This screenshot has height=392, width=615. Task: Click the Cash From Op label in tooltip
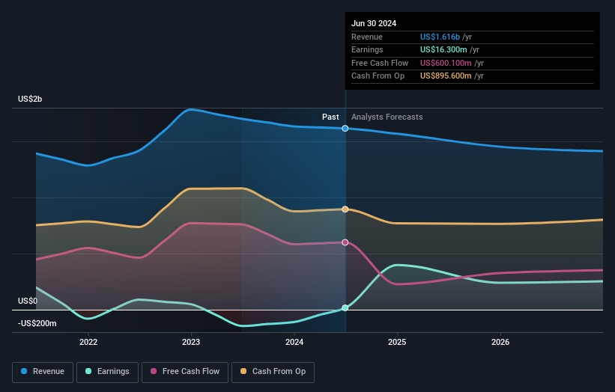point(378,76)
